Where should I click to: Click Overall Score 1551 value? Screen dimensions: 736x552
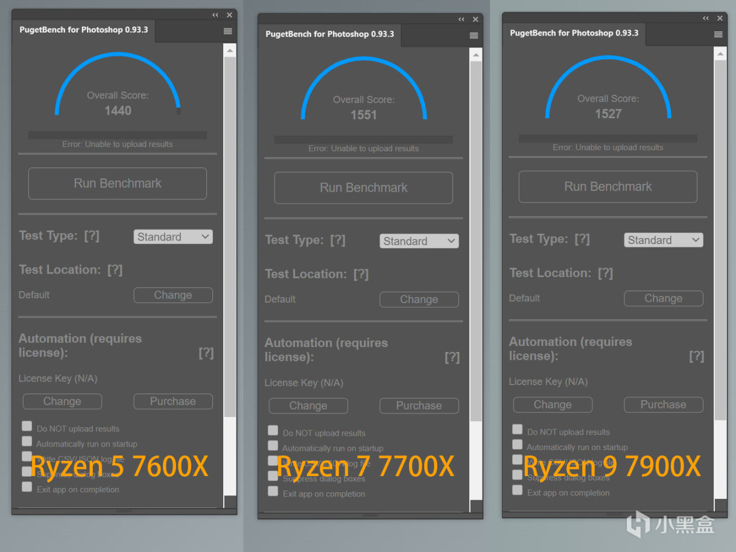coord(364,114)
